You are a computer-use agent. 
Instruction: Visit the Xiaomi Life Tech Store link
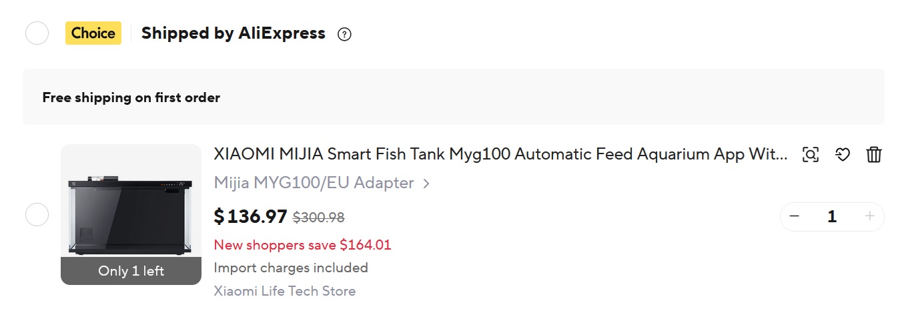tap(285, 291)
